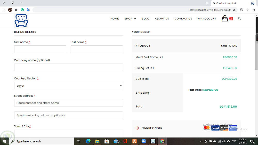This screenshot has width=258, height=145.
Task: Click the Metal Bed Frame order row
Action: click(x=186, y=57)
